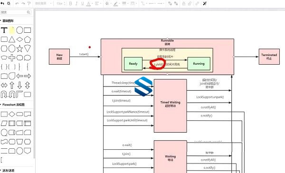The width and height of the screenshot is (285, 173).
Task: Open the font family dropdown
Action: point(43,3)
